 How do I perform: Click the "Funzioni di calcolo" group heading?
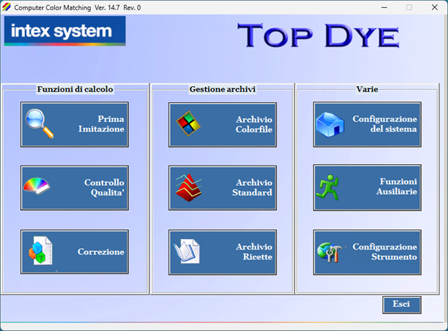click(75, 89)
